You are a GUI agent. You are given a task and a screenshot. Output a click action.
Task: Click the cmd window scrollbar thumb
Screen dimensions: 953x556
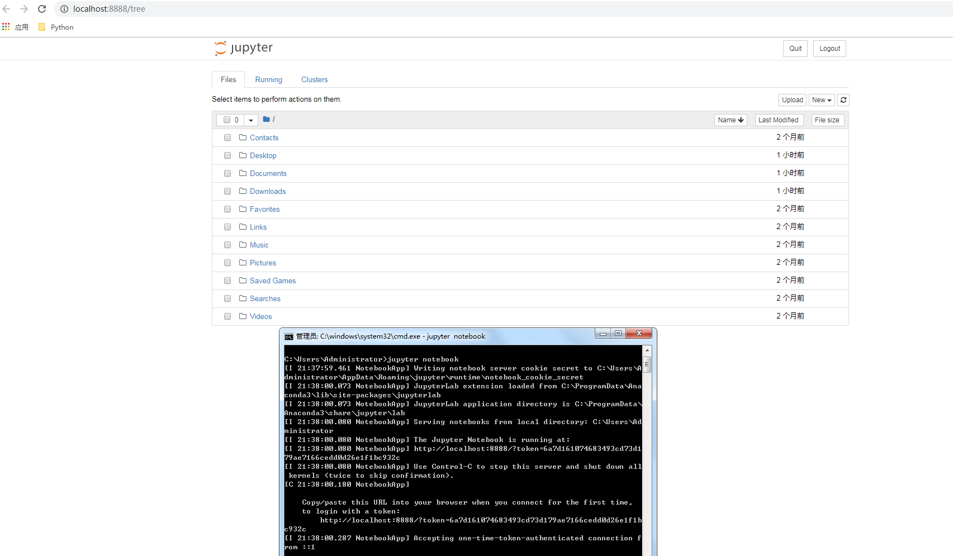tap(647, 364)
